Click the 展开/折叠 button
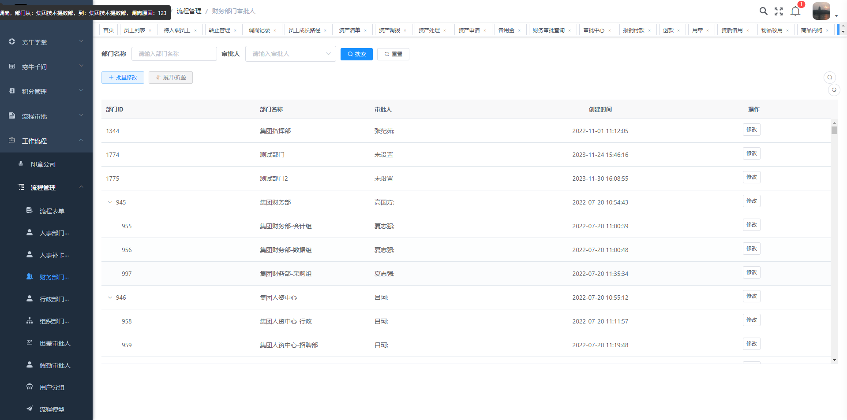This screenshot has height=420, width=847. 171,78
